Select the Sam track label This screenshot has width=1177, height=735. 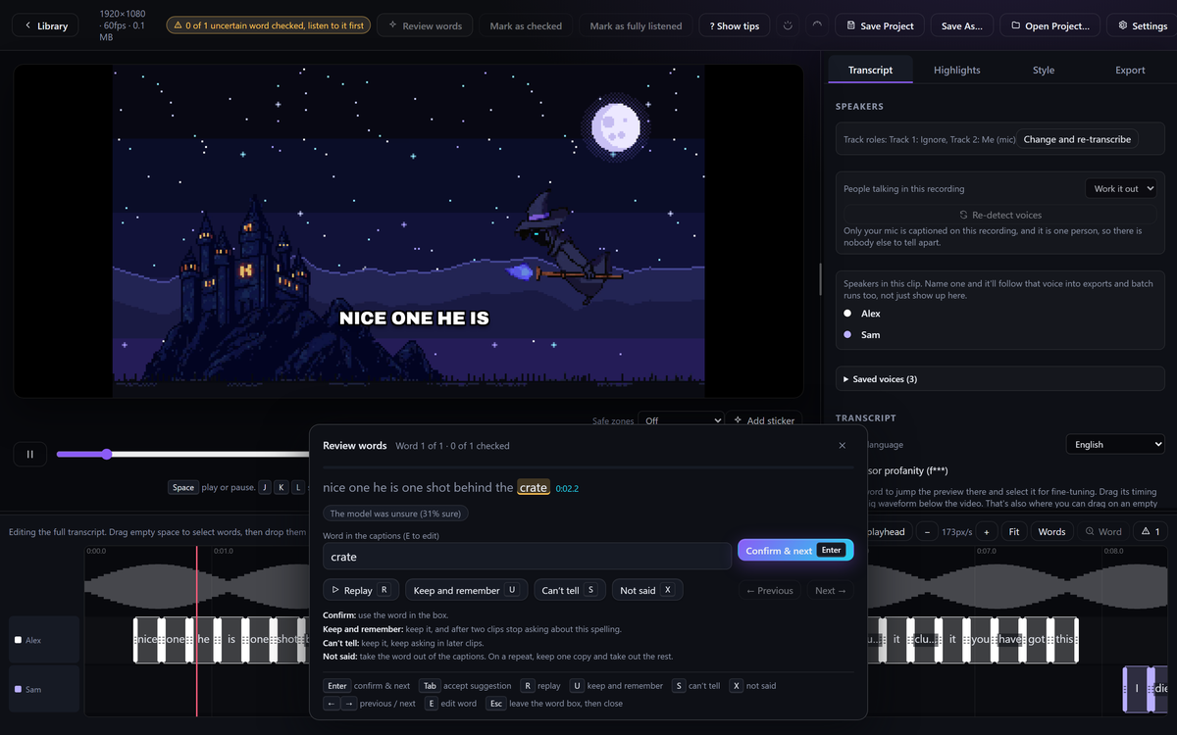click(44, 689)
